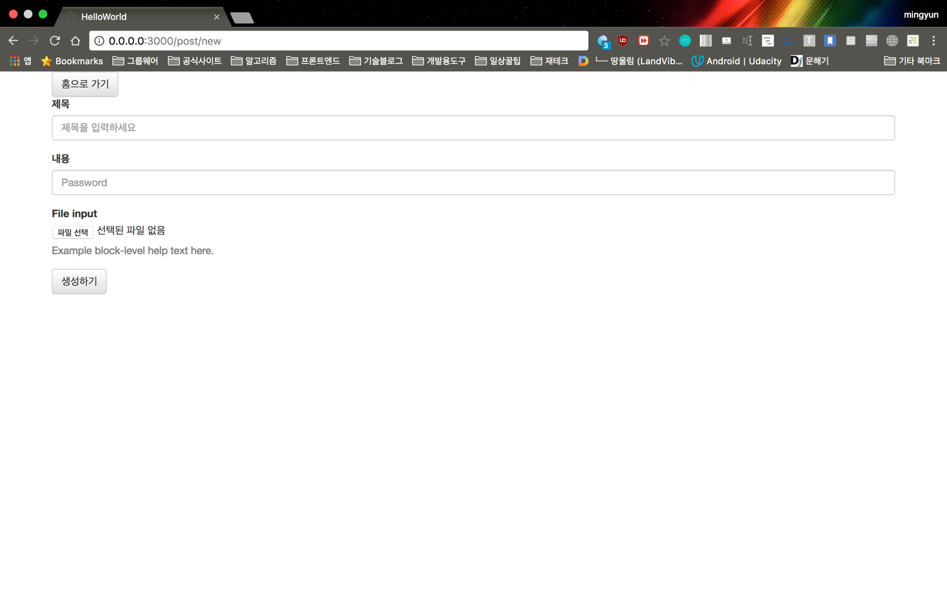The image size is (947, 591).
Task: Click the 파일 선택 file chooser button
Action: point(73,232)
